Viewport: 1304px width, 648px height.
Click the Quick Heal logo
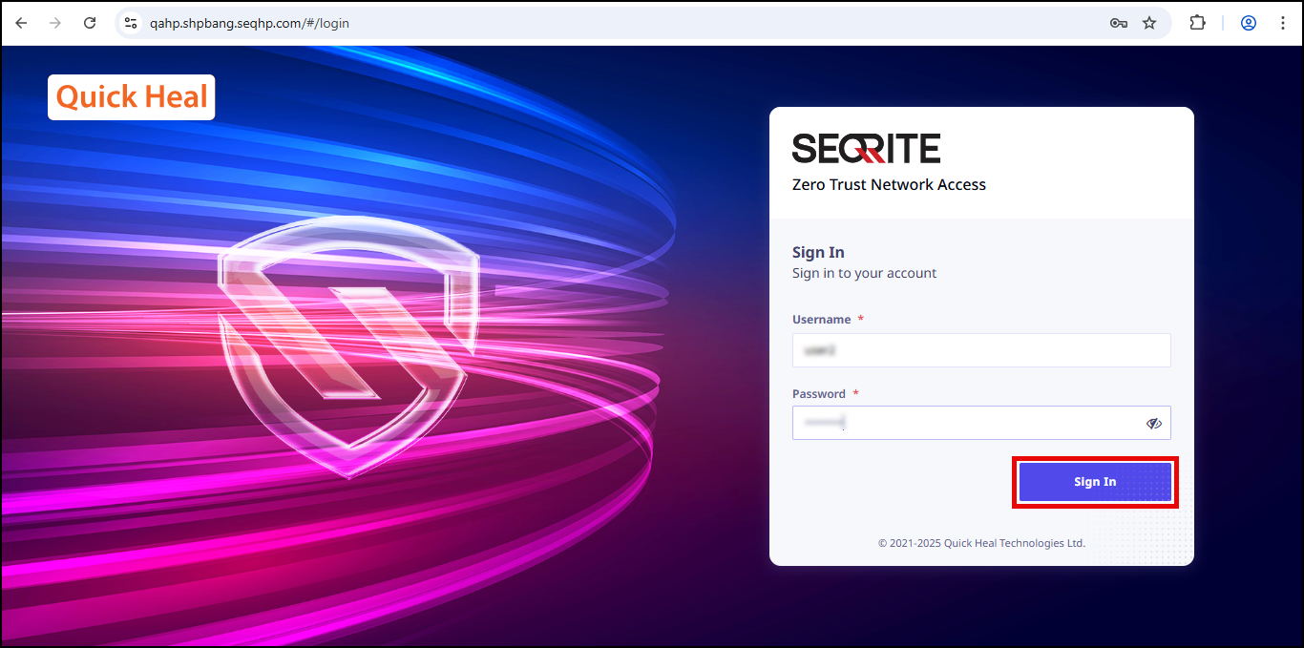132,97
